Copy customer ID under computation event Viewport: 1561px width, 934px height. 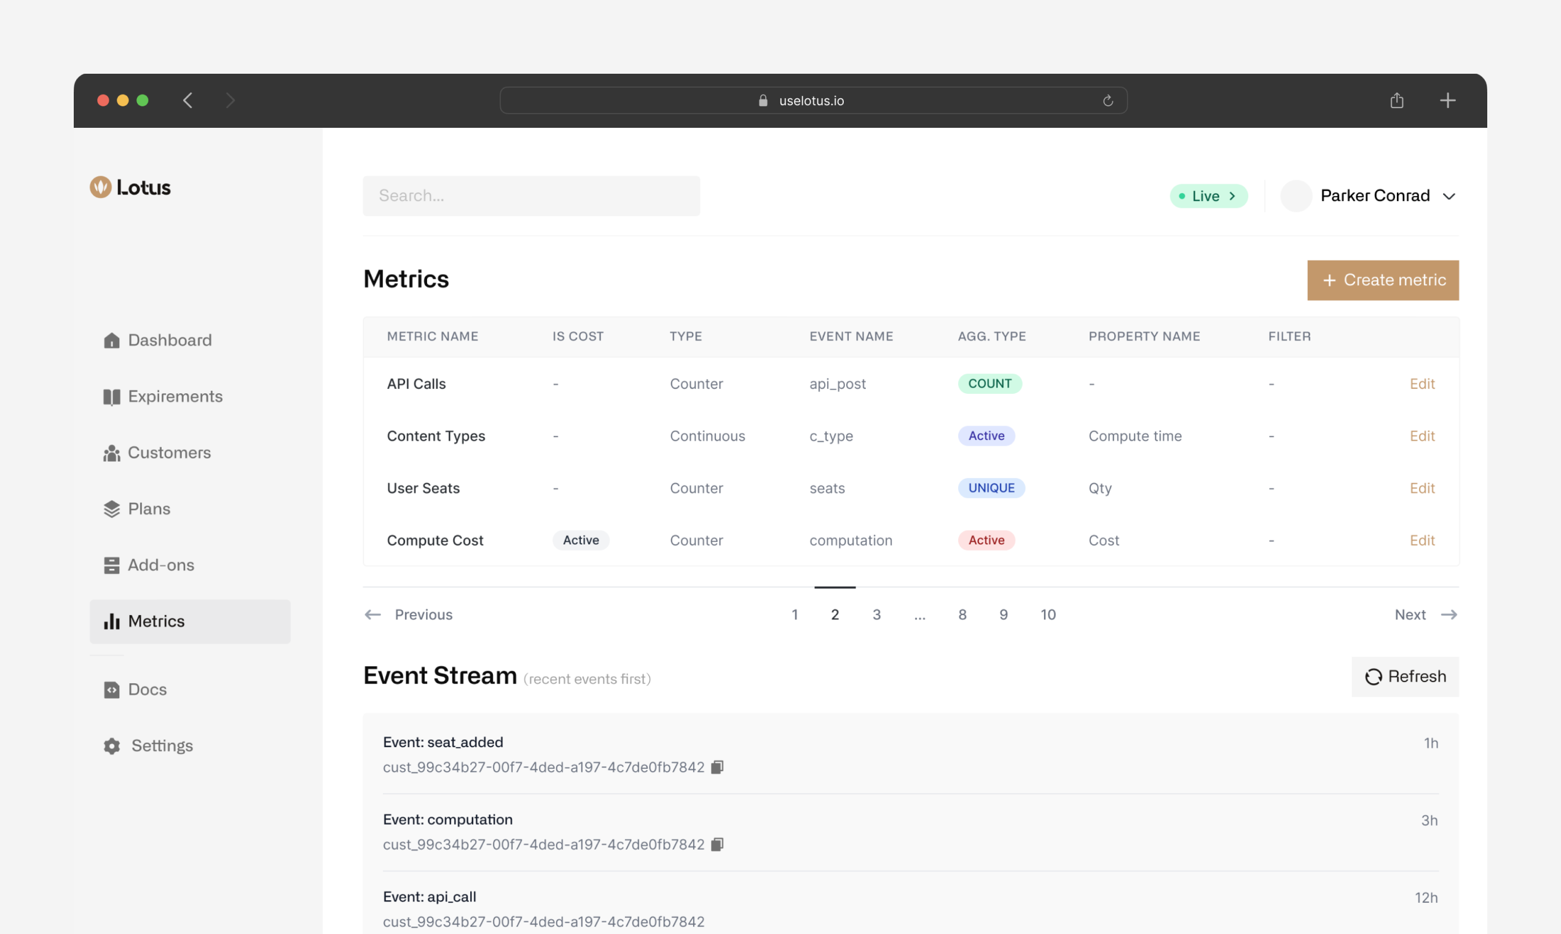717,844
